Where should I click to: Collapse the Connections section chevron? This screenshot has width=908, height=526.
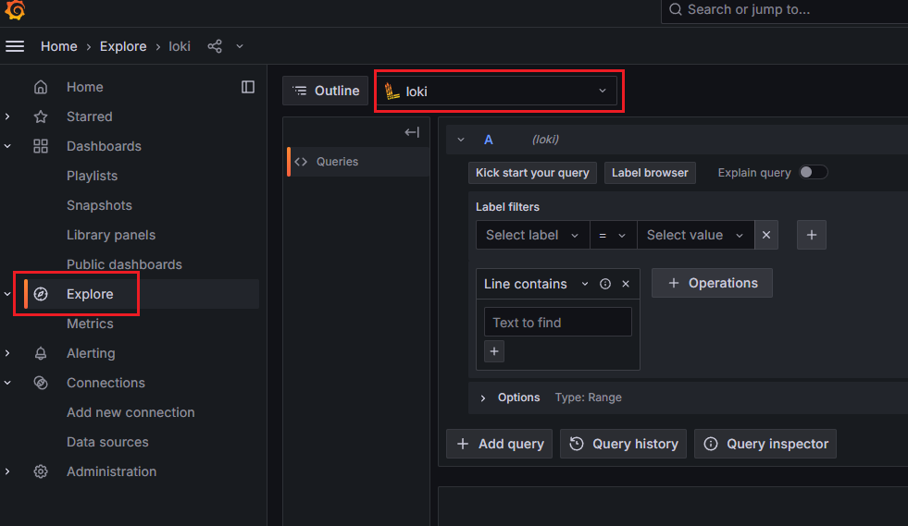7,383
